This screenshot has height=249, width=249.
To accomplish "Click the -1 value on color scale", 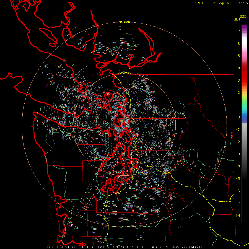I will (x=238, y=129).
